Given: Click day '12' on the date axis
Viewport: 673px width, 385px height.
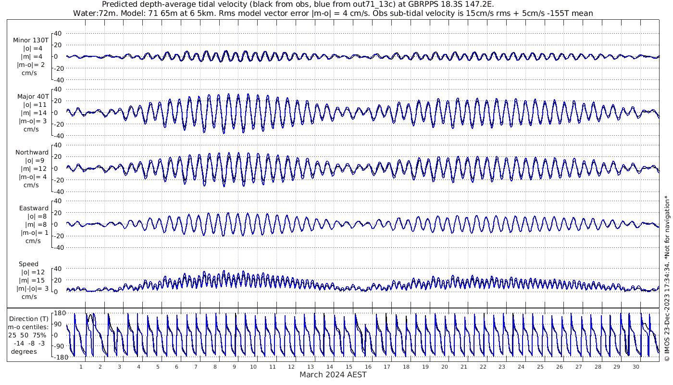Looking at the screenshot, I should [291, 367].
